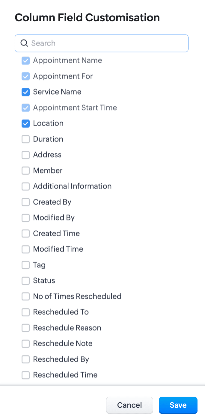The width and height of the screenshot is (205, 420).
Task: Select the Created By checkbox
Action: coord(26,202)
